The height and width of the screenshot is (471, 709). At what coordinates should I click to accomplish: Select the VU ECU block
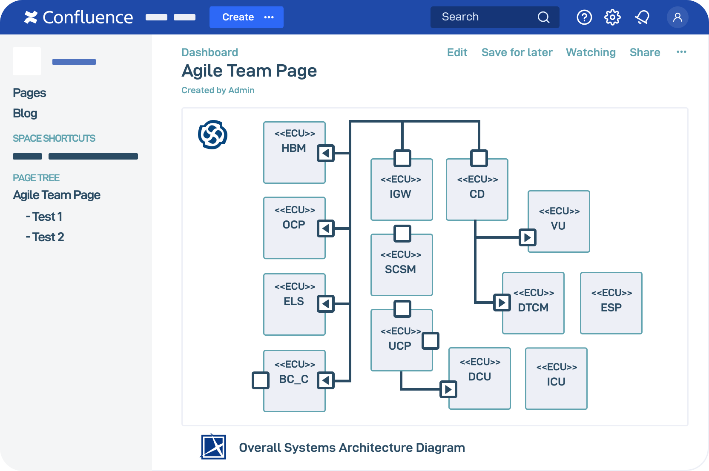point(559,222)
